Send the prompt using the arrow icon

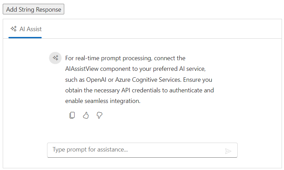[228, 151]
